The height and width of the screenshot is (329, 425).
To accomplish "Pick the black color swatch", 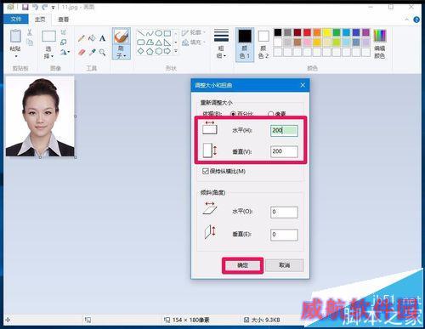I will (x=278, y=32).
